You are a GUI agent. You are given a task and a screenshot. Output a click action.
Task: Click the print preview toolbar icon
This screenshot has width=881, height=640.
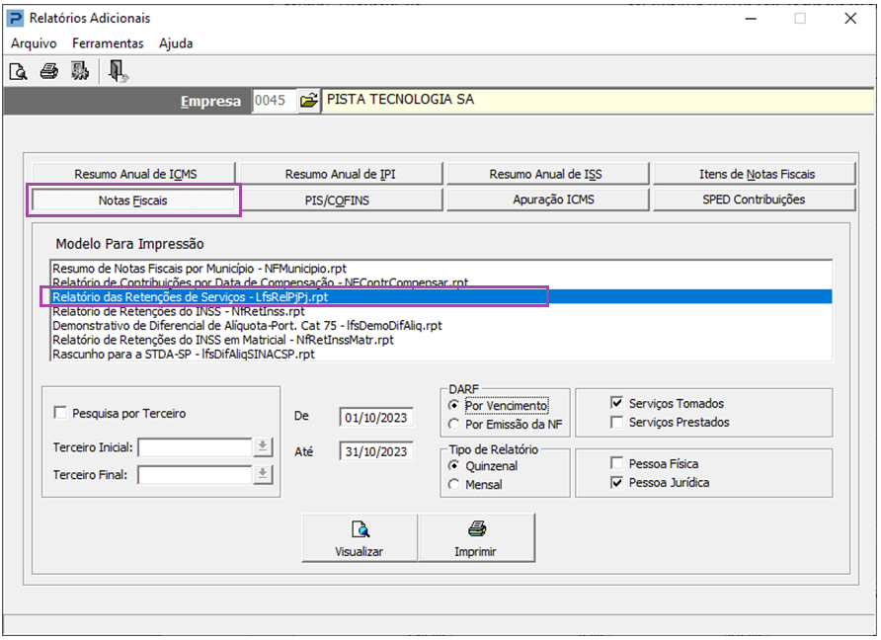18,71
